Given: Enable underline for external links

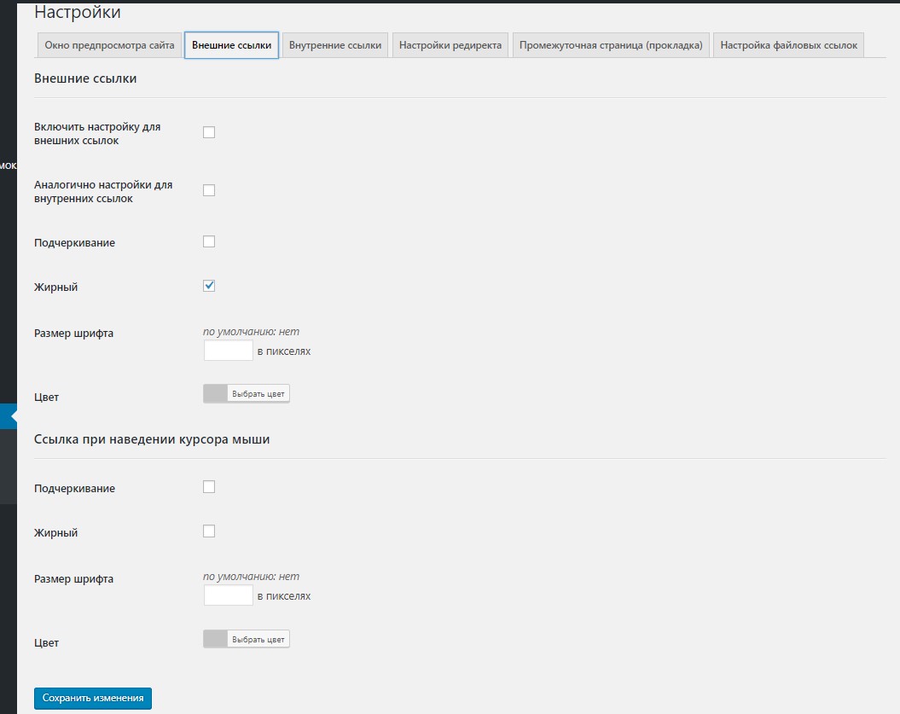Looking at the screenshot, I should (209, 241).
